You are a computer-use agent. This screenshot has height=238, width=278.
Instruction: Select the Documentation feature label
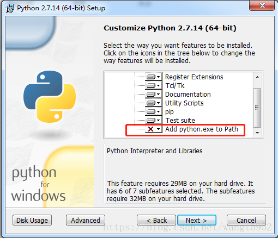pyautogui.click(x=188, y=94)
